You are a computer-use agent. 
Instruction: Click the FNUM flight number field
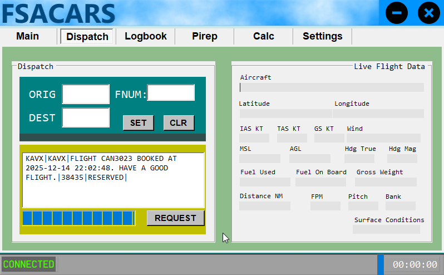[x=171, y=93]
